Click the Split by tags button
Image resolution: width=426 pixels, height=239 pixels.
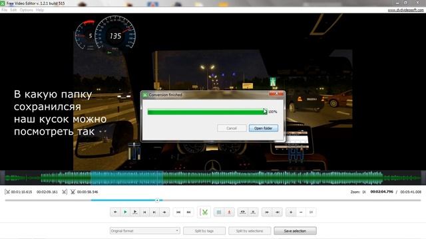pyautogui.click(x=204, y=231)
